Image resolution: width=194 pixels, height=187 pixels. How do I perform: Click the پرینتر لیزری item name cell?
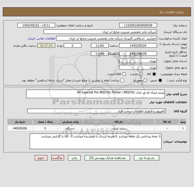point(119,128)
